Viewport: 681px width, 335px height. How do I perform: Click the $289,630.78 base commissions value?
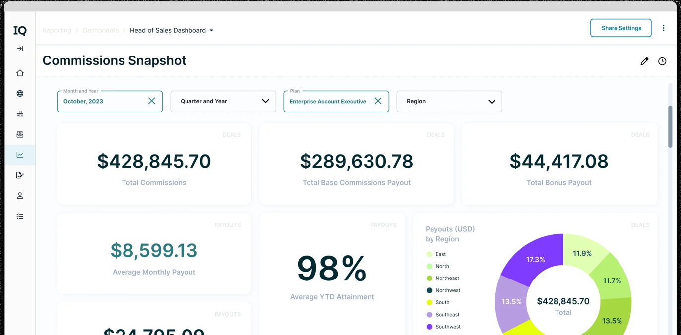(357, 161)
